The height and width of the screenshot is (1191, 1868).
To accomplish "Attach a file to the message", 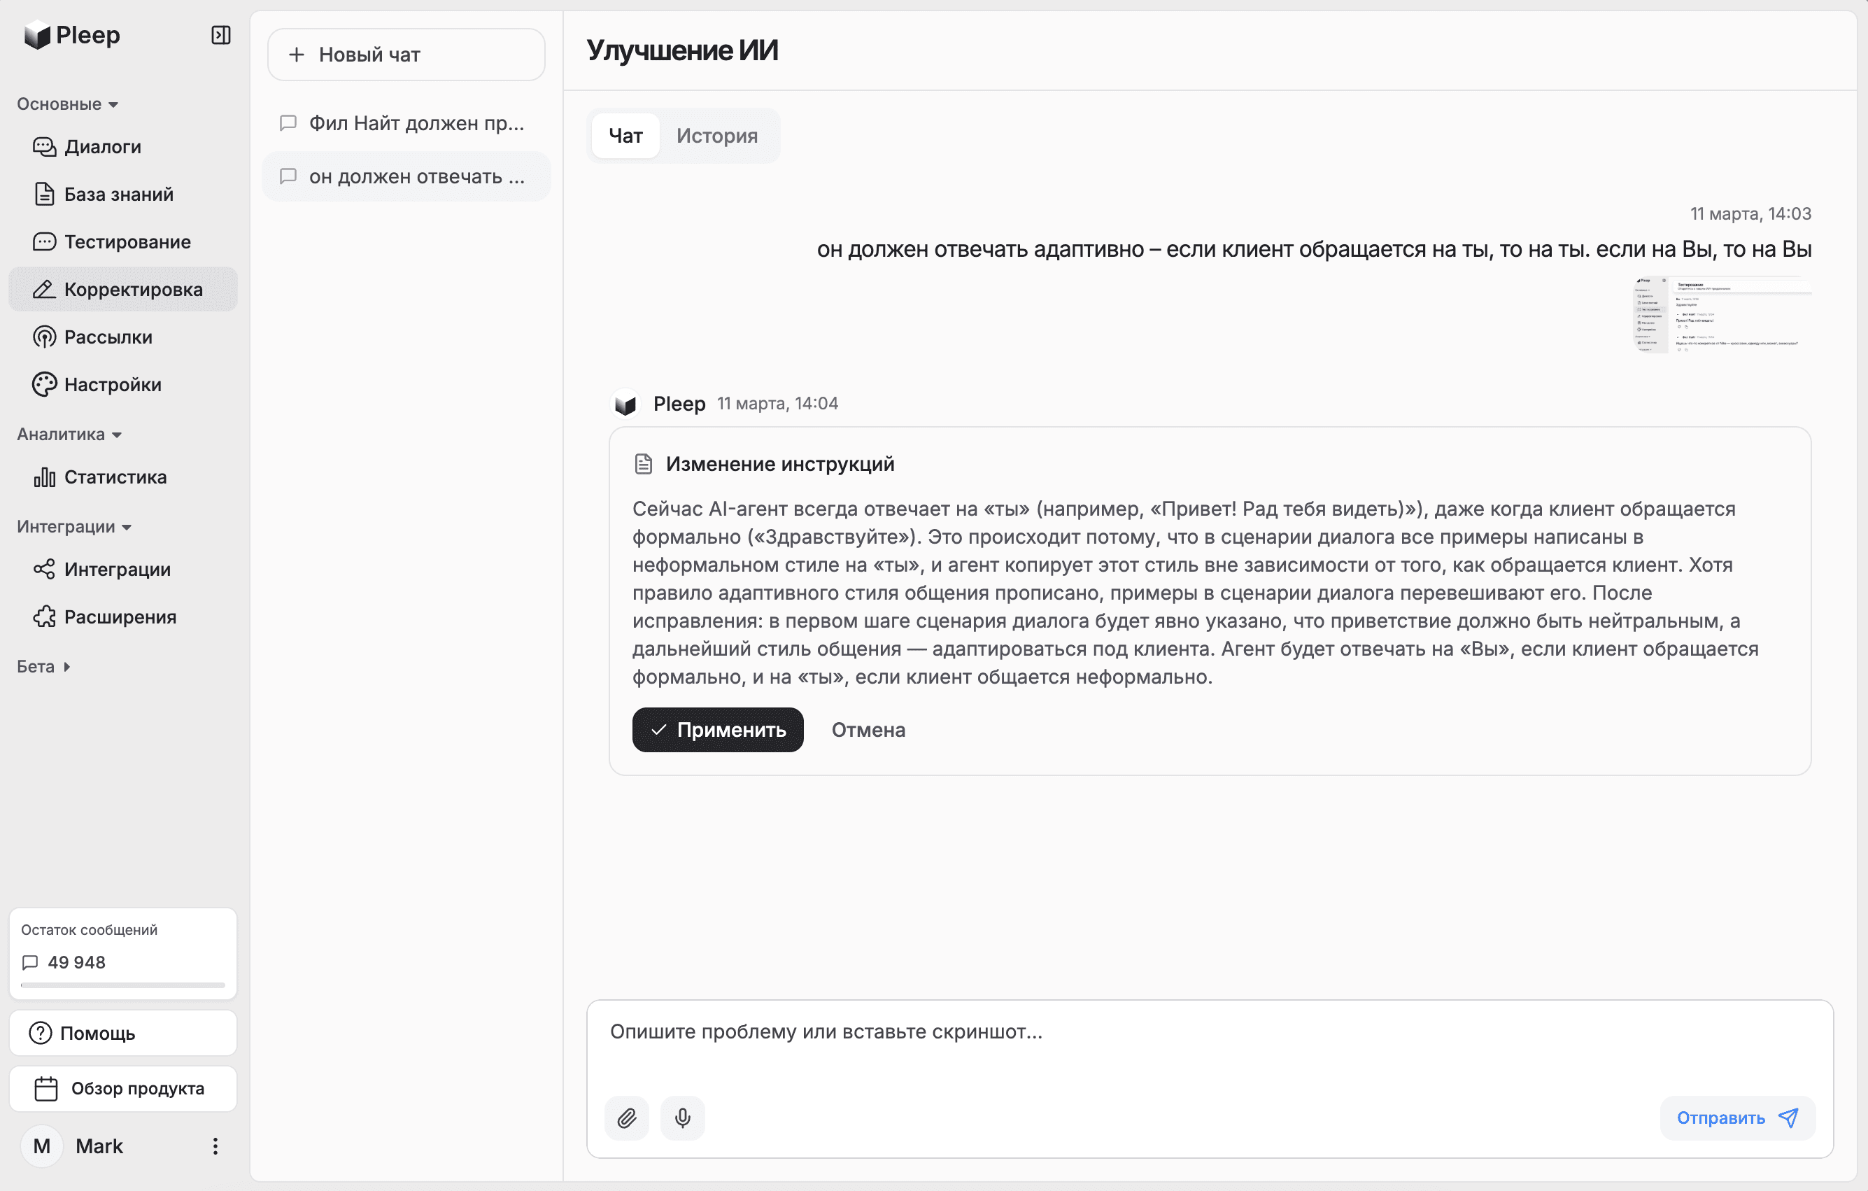I will click(x=626, y=1118).
